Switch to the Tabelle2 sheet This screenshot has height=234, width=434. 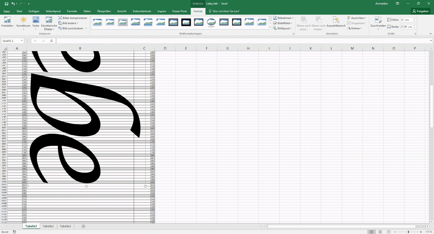pos(48,226)
